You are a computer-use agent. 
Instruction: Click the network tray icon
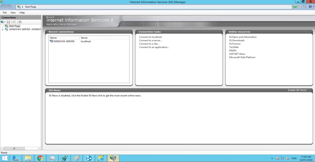(x=282, y=158)
